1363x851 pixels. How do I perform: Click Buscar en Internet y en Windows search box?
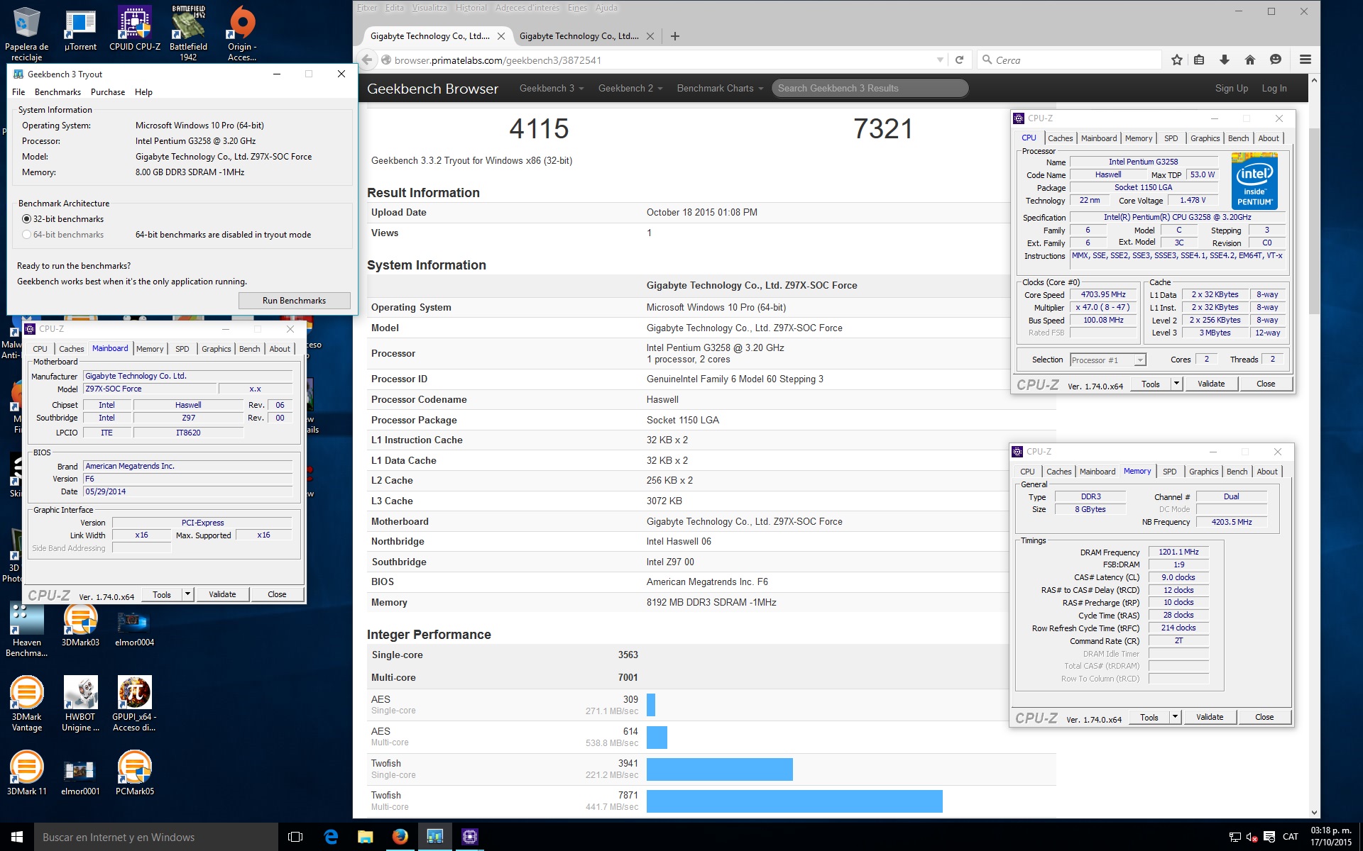coord(156,837)
